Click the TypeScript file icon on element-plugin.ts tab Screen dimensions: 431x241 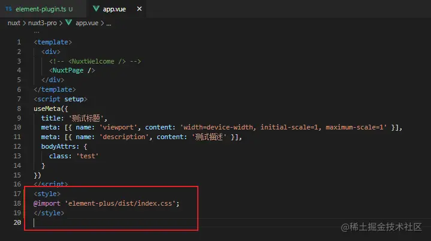(x=8, y=9)
